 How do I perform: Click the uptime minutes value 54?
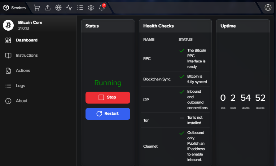246,98
